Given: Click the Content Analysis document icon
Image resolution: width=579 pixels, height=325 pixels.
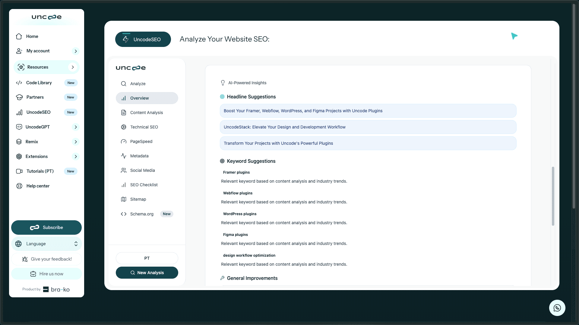Looking at the screenshot, I should point(124,113).
